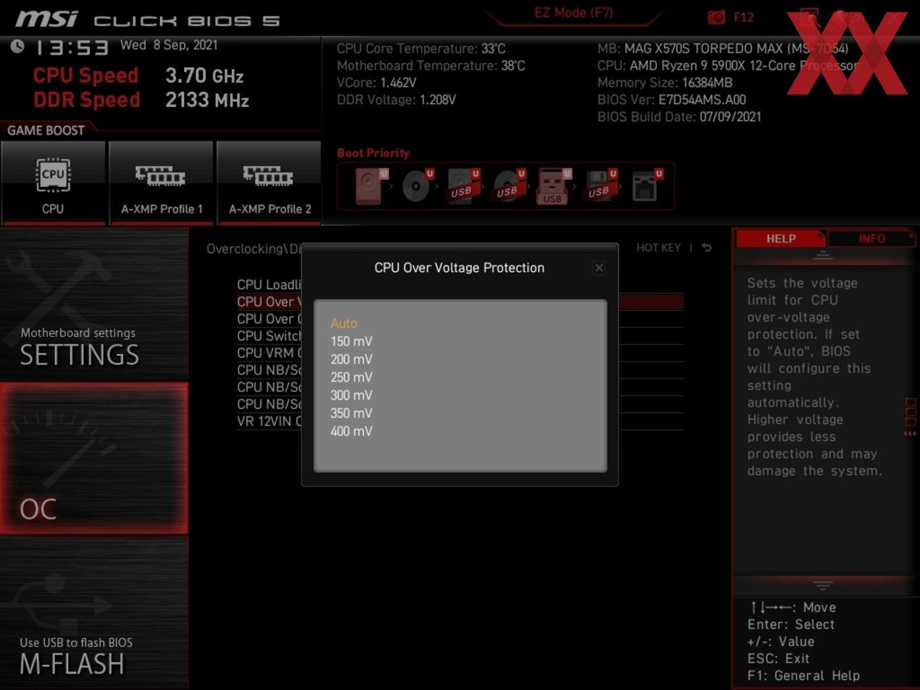Click the Boot Priority label
920x690 pixels.
click(373, 154)
